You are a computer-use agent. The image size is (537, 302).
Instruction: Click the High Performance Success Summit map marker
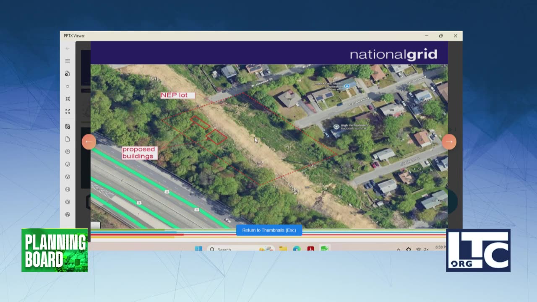pos(336,127)
